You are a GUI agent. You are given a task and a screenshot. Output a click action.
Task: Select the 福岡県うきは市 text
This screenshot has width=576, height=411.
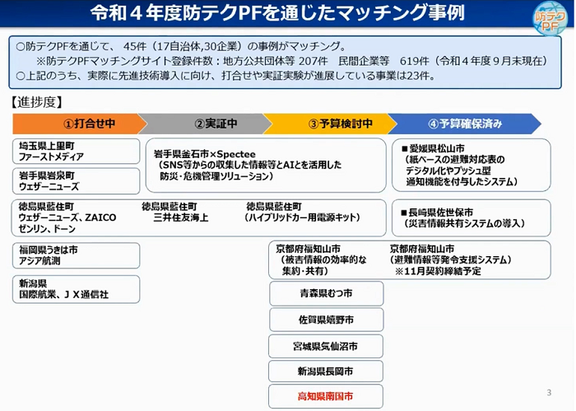48,250
